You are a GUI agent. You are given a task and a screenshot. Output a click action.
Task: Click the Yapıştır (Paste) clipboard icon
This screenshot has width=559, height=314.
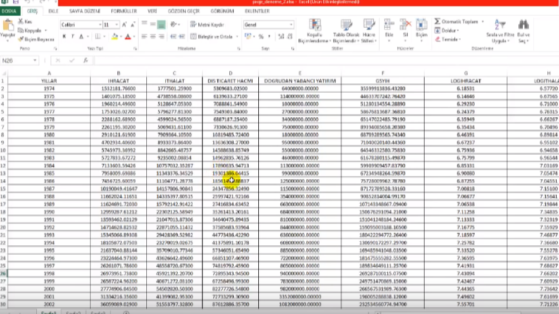click(x=7, y=26)
